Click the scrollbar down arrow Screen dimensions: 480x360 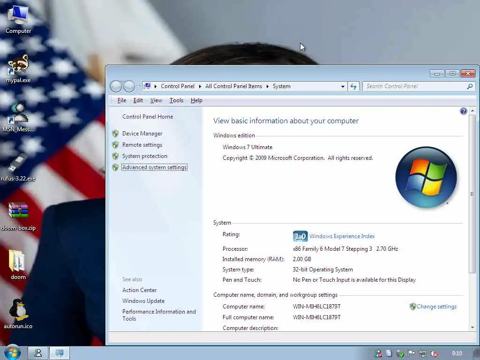[472, 328]
